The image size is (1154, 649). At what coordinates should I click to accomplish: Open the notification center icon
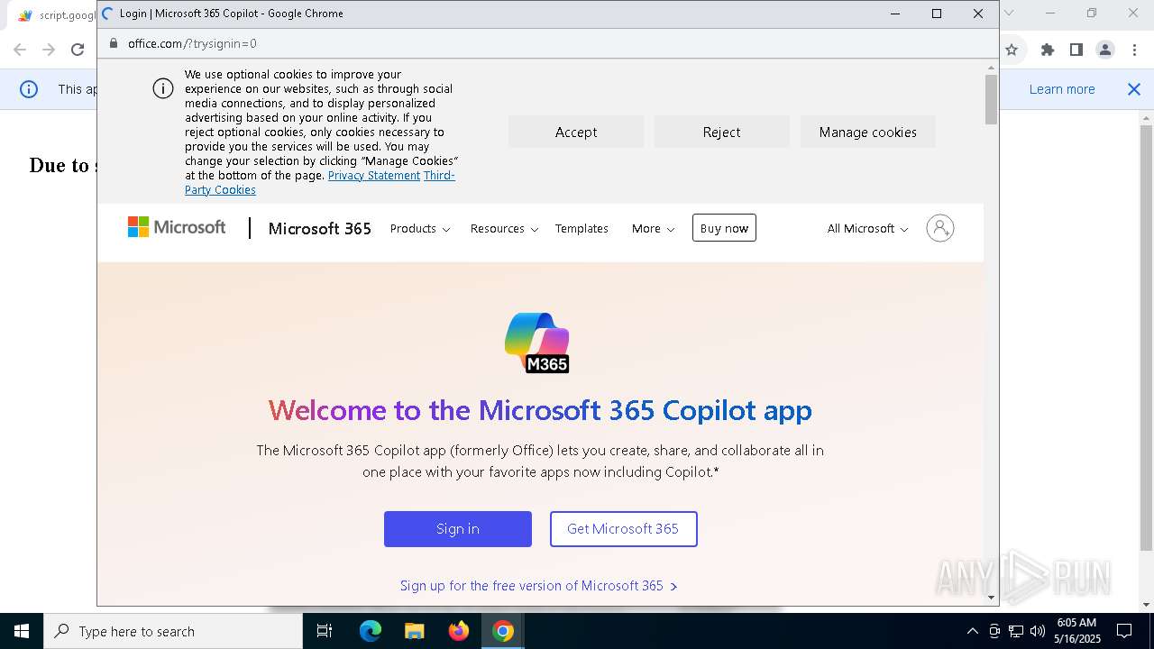(x=1124, y=631)
